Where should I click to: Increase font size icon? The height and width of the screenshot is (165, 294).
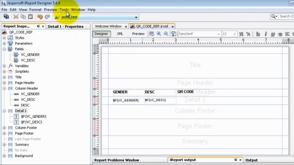(x=241, y=34)
